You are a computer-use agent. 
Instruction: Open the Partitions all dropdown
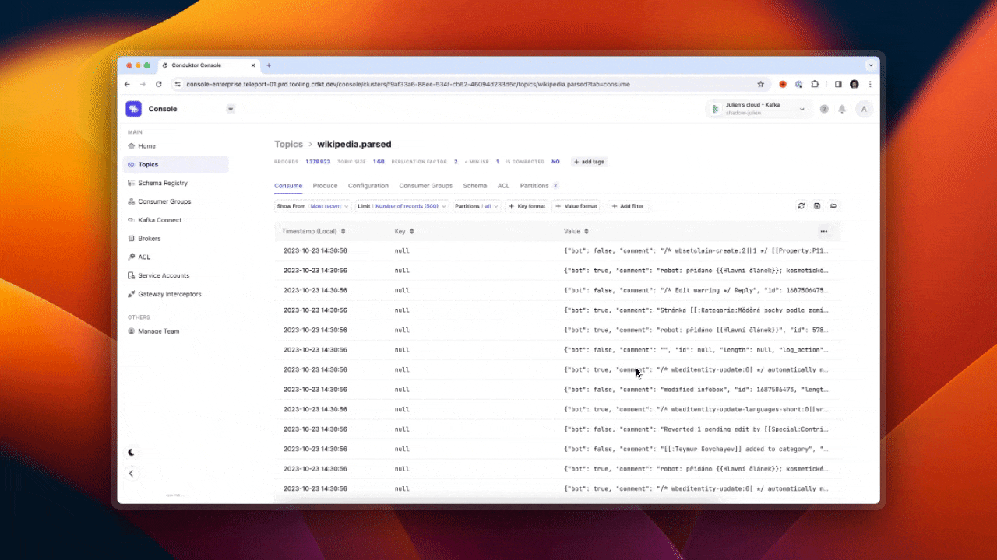coord(477,206)
